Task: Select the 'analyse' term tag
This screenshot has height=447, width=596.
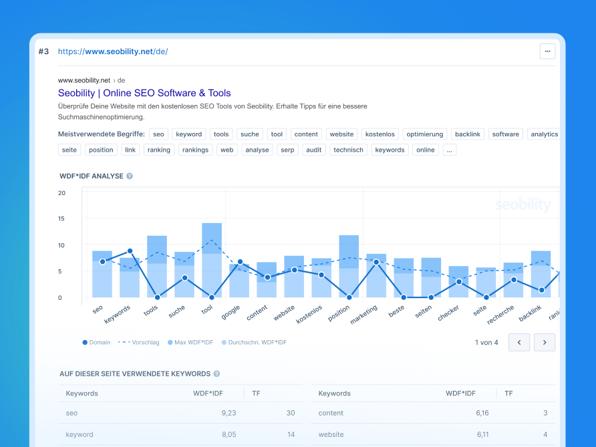Action: point(257,150)
